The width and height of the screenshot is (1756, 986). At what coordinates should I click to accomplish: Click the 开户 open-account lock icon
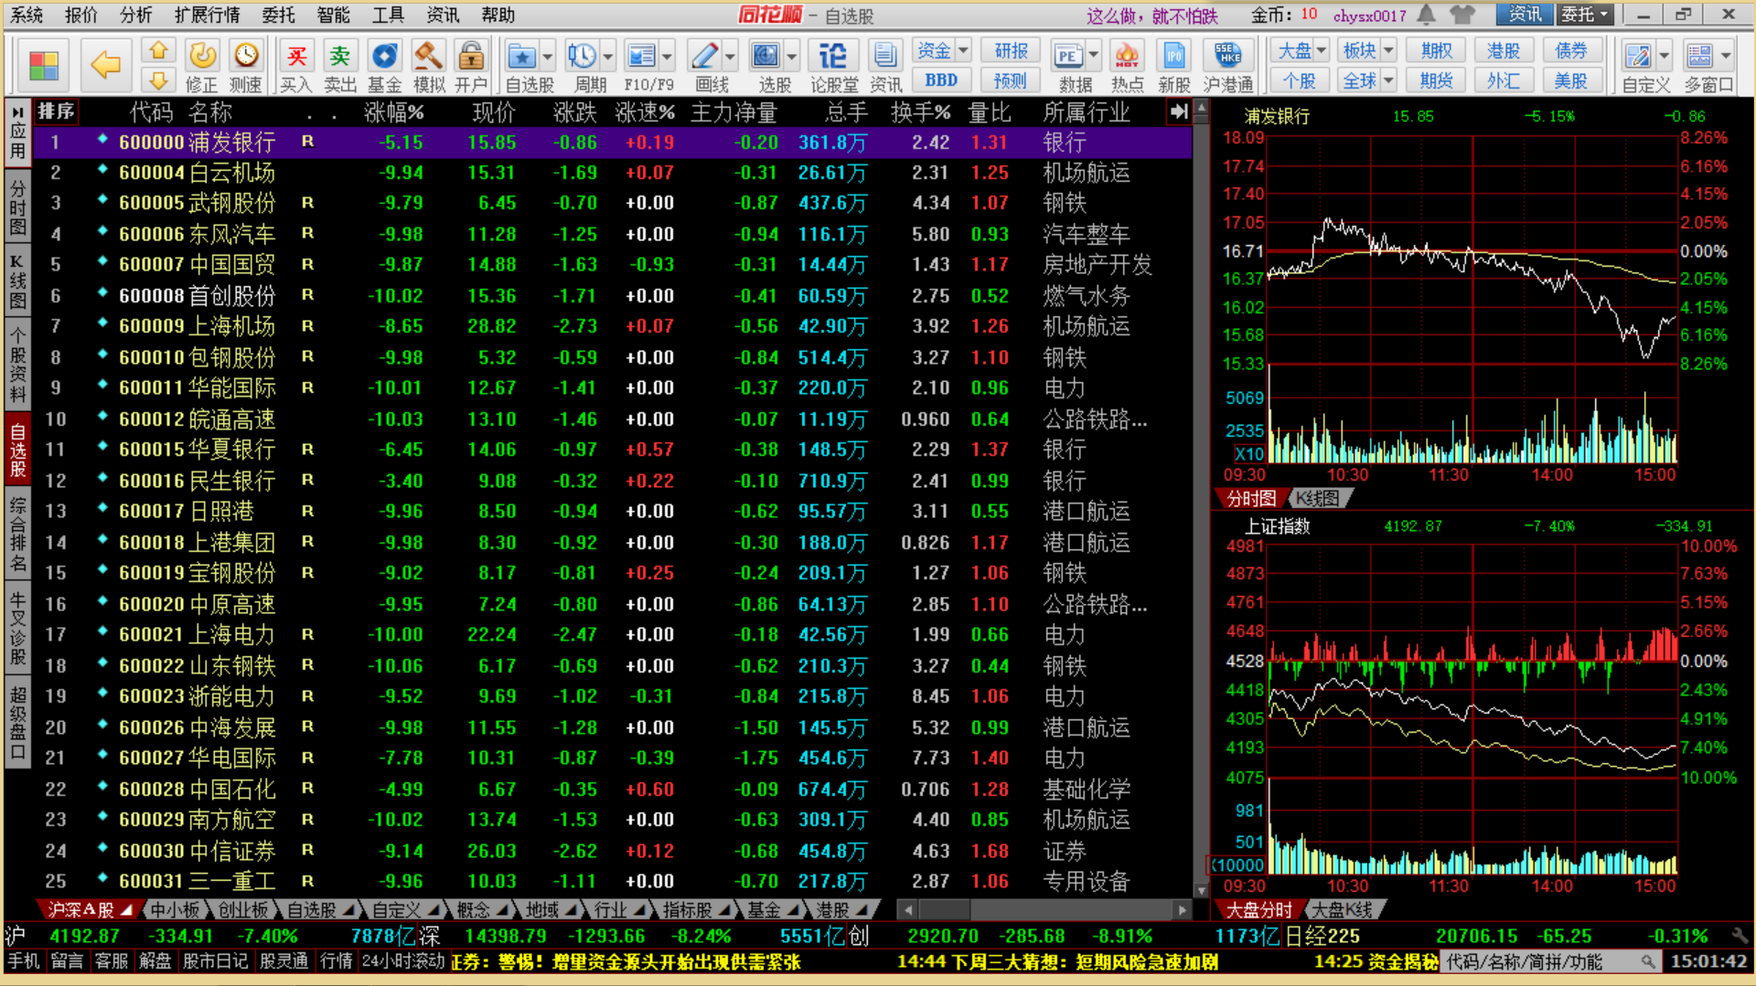(x=471, y=66)
